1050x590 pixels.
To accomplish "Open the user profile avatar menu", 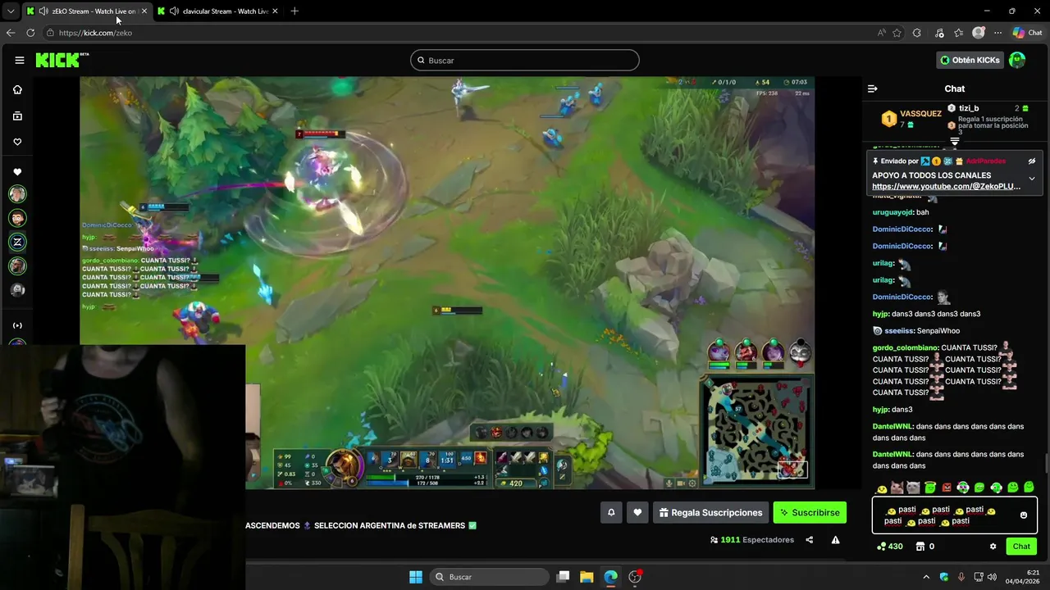I will (x=1017, y=60).
